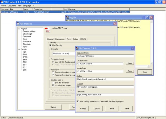The height and width of the screenshot is (119, 166).
Task: Close the Logfile window with X
Action: 151,17
